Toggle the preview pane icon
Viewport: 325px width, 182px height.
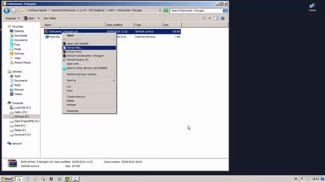point(216,18)
